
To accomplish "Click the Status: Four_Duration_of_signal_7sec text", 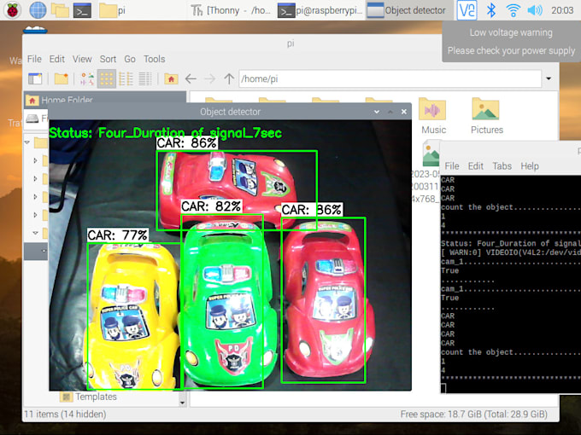I will 165,133.
